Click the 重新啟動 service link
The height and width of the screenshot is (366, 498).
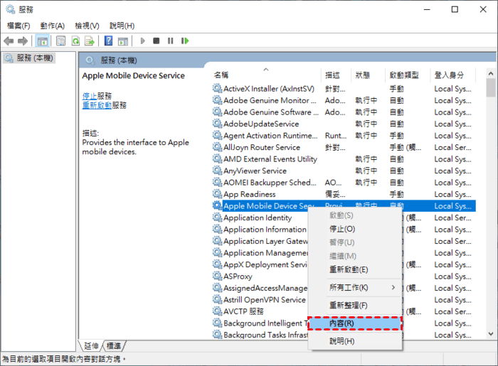click(96, 105)
